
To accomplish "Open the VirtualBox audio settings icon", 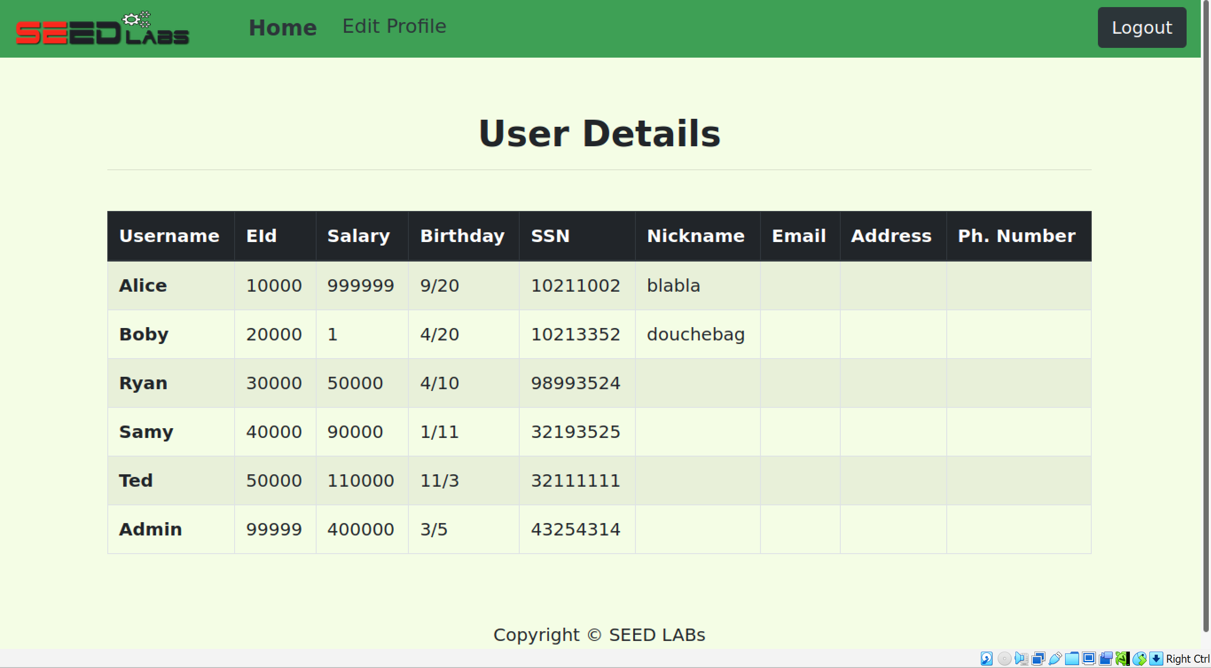I will point(1021,659).
